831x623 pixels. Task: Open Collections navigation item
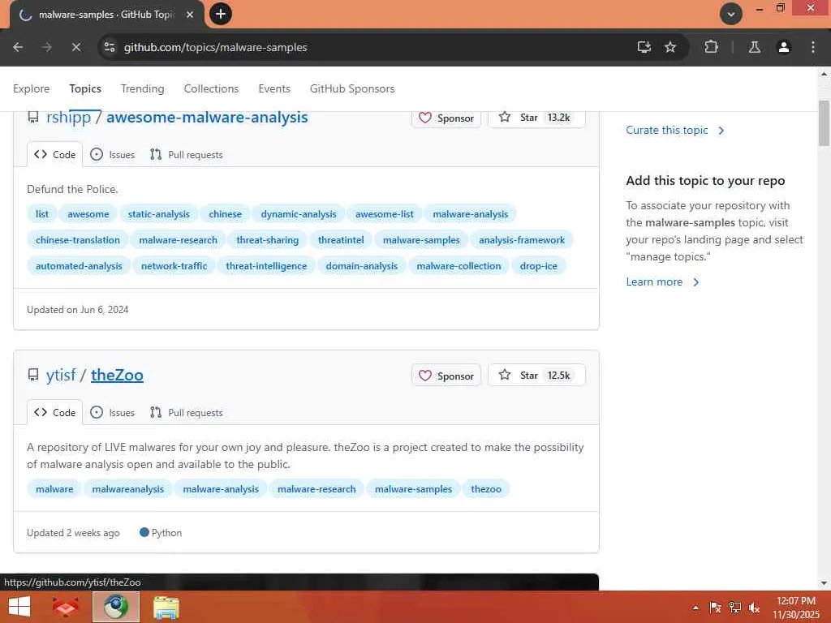coord(212,88)
